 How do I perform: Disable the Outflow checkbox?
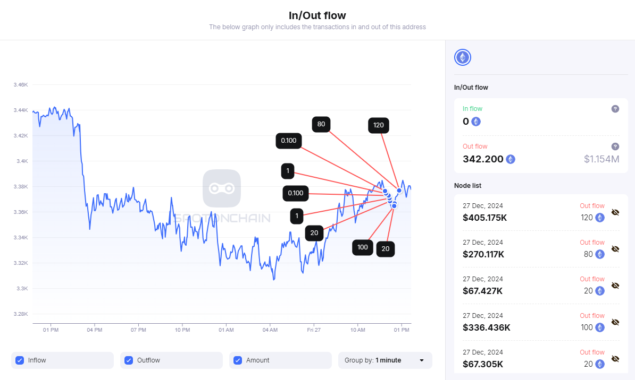tap(129, 360)
